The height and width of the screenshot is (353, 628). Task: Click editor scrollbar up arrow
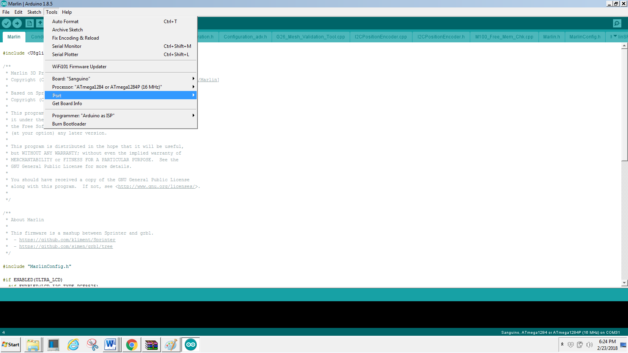pyautogui.click(x=624, y=46)
